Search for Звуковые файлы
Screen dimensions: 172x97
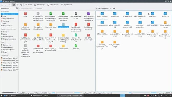[x=9, y=50]
